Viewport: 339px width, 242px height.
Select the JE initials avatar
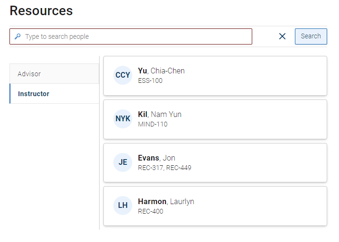[123, 162]
